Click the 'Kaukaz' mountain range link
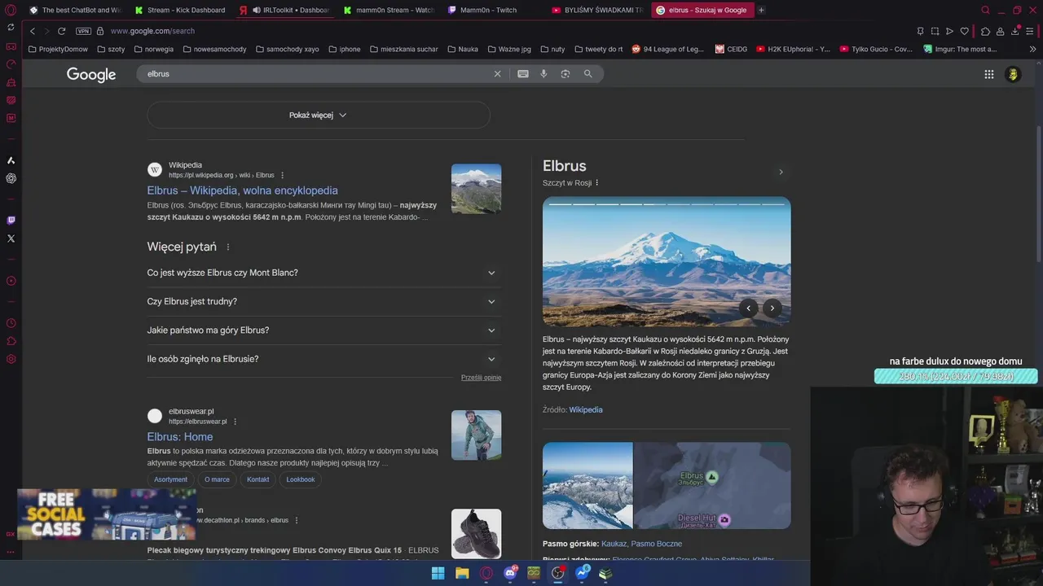This screenshot has width=1043, height=586. [x=614, y=544]
